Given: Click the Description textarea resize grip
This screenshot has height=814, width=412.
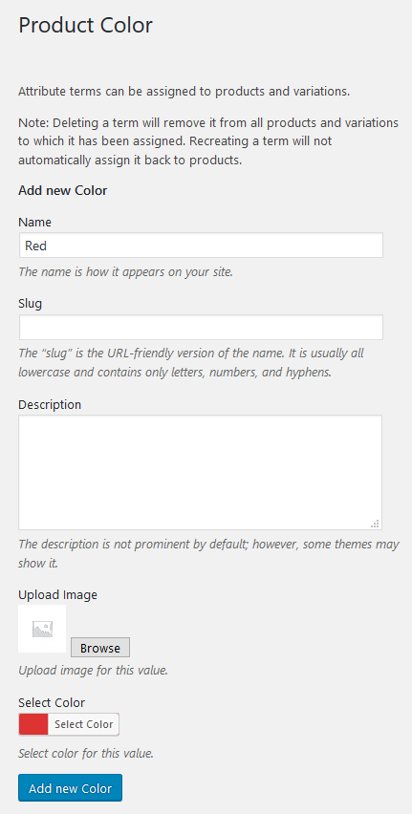Looking at the screenshot, I should pyautogui.click(x=375, y=524).
